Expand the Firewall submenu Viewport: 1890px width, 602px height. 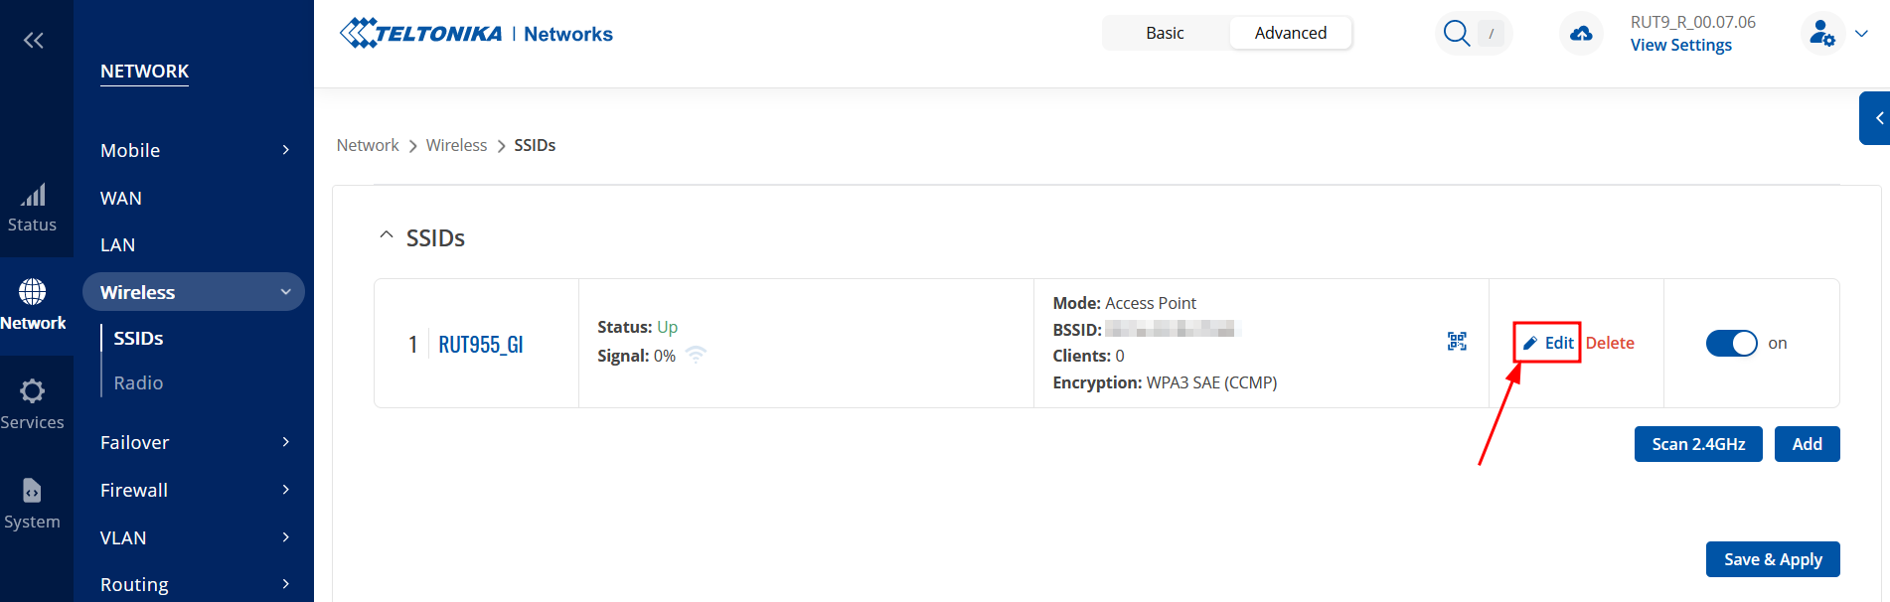click(194, 490)
